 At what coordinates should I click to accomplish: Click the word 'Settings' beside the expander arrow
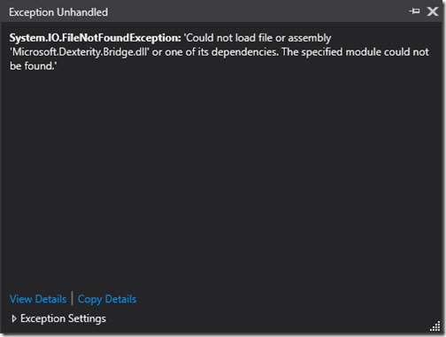click(x=87, y=318)
